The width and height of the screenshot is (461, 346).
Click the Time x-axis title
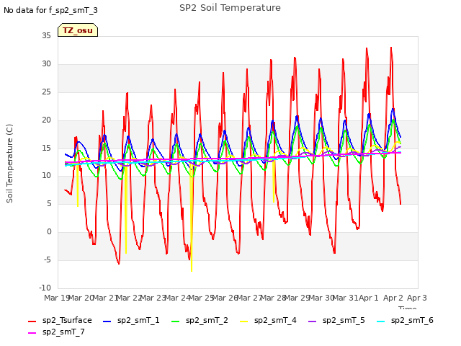coord(408,308)
